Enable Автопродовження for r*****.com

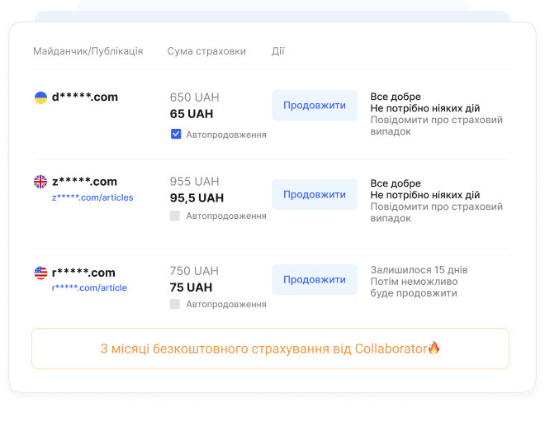point(175,304)
